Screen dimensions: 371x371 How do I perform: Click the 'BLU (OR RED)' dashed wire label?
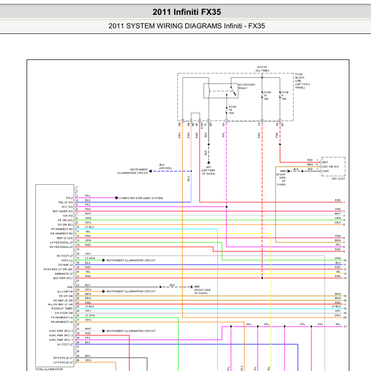165,167
